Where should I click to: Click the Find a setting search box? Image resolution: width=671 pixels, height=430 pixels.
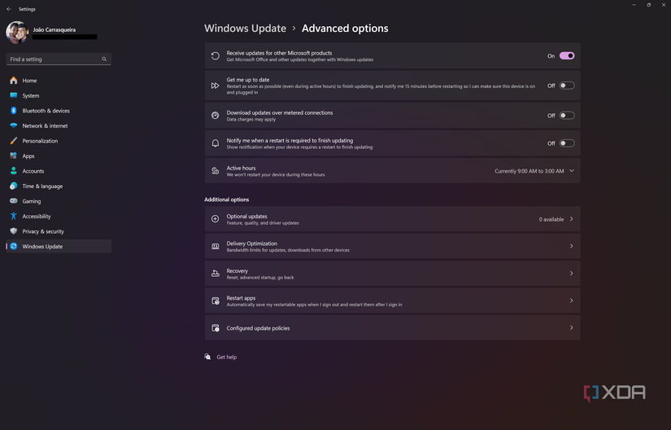59,59
